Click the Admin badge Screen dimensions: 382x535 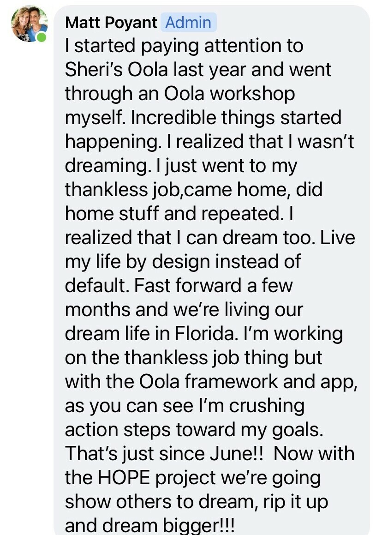click(x=188, y=23)
